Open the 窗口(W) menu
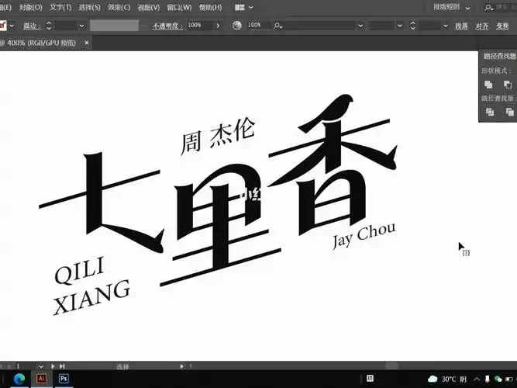Image resolution: width=517 pixels, height=388 pixels. tap(179, 7)
